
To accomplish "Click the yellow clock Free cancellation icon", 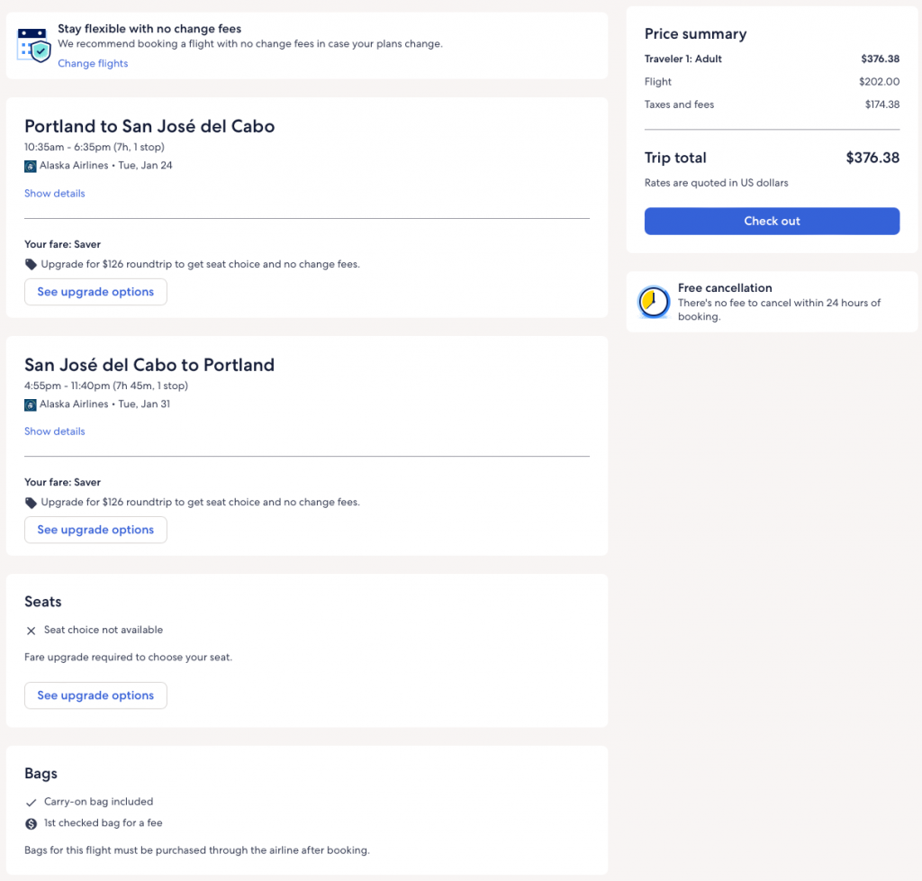I will (654, 303).
